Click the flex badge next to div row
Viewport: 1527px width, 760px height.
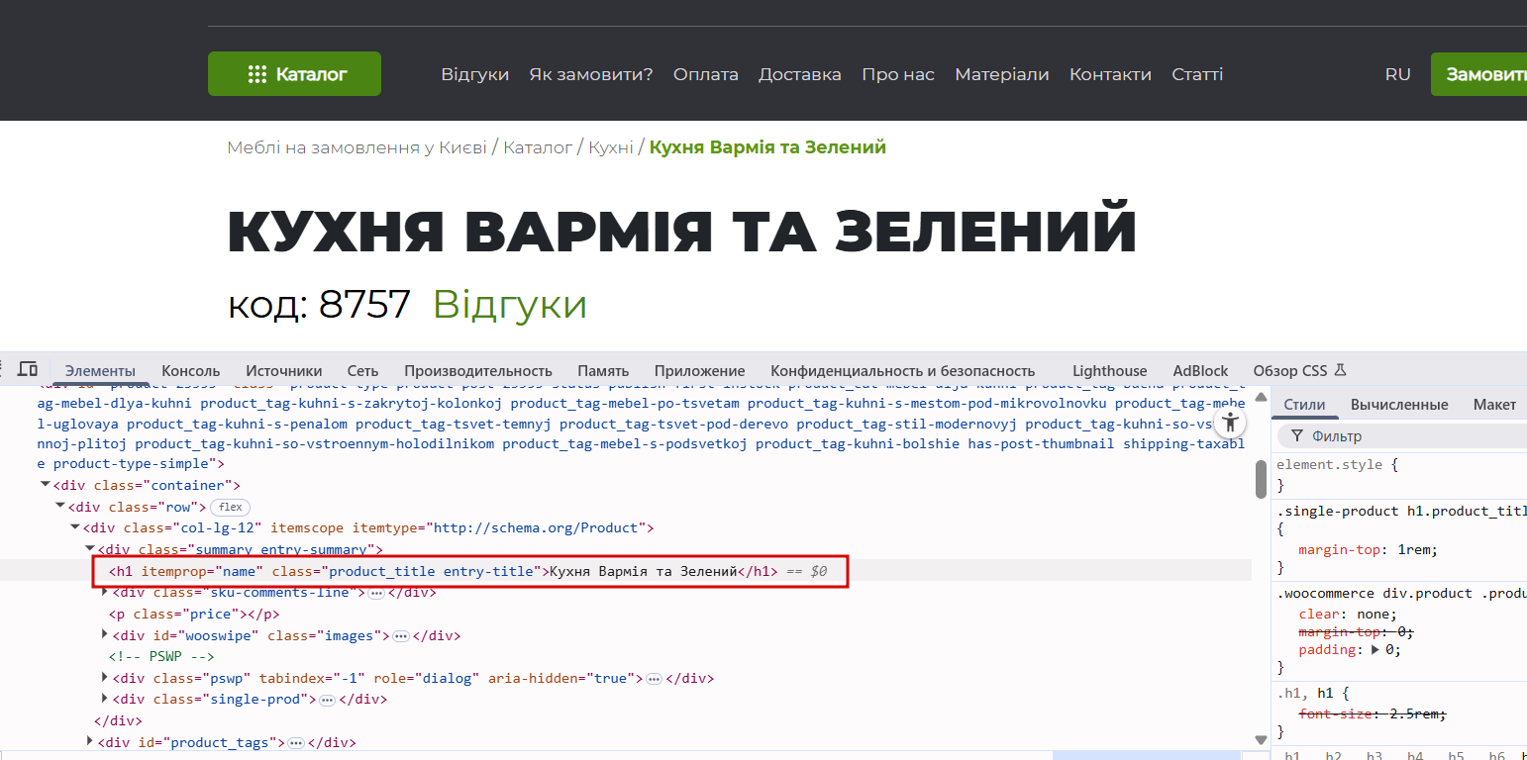(230, 507)
